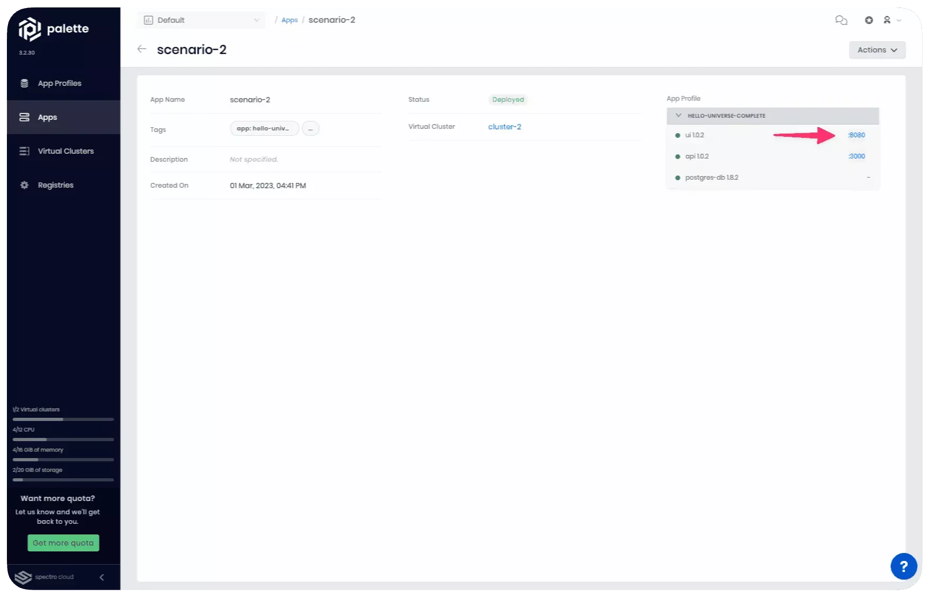Screen dimensions: 929x597
Task: Open Registries in sidebar
Action: click(x=55, y=185)
